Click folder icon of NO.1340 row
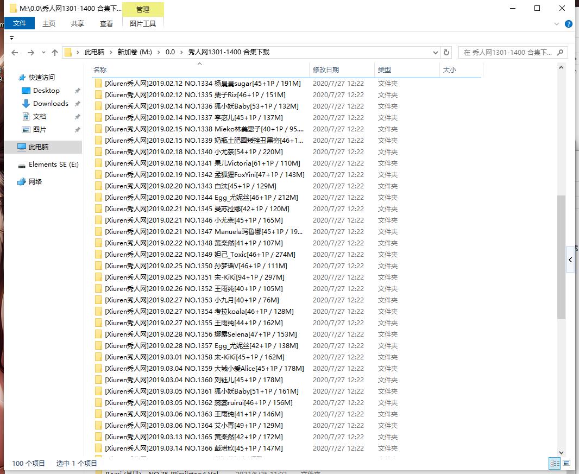Screen dimensions: 579x474 coord(99,151)
